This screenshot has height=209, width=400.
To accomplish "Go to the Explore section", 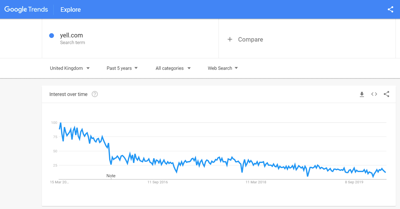I will pyautogui.click(x=71, y=9).
